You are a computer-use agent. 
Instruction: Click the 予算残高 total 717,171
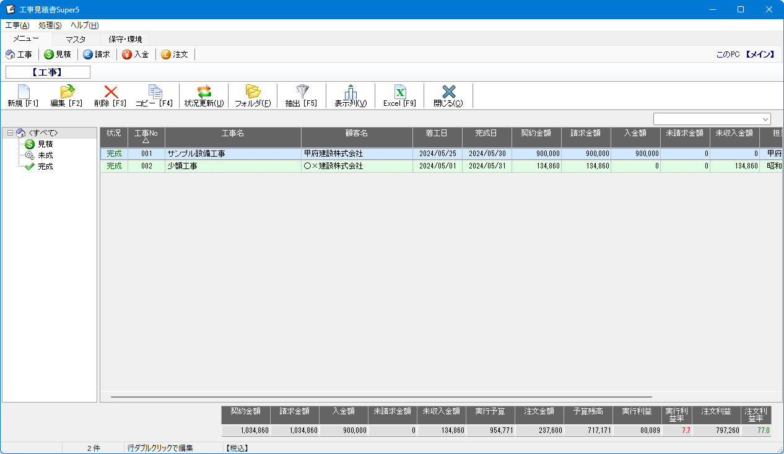pyautogui.click(x=588, y=430)
